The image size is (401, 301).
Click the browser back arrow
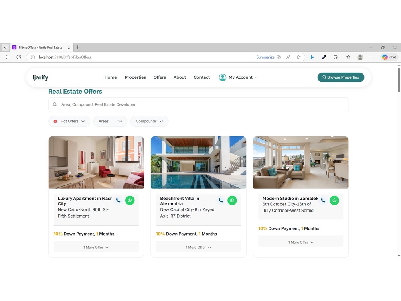click(x=7, y=57)
